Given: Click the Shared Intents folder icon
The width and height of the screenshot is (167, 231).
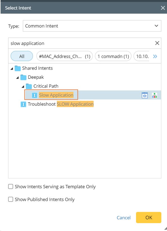Looking at the screenshot, I should click(18, 68).
